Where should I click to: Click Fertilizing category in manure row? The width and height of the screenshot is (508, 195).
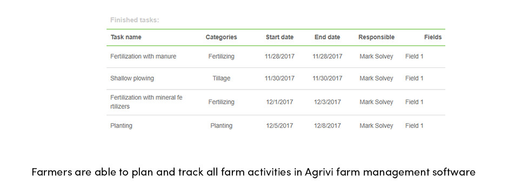(221, 57)
